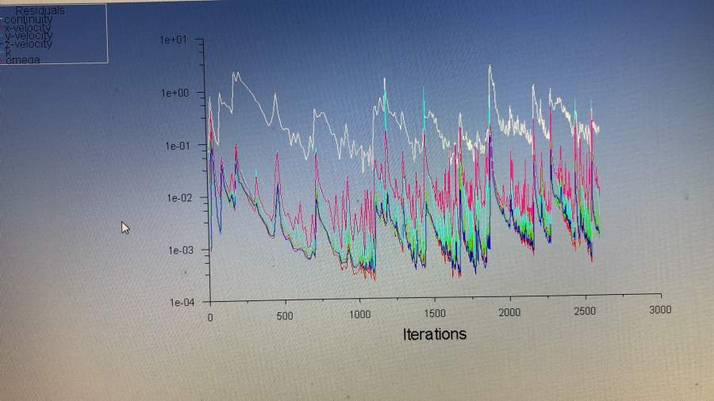This screenshot has height=401, width=714.
Task: Click the 'Iterations' axis title
Action: (435, 334)
